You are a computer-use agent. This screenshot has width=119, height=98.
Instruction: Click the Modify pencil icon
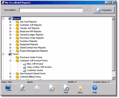pyautogui.click(x=22, y=88)
